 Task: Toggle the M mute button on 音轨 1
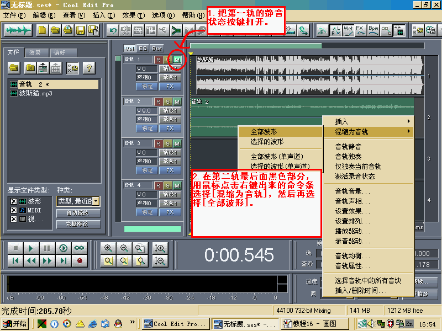click(177, 60)
